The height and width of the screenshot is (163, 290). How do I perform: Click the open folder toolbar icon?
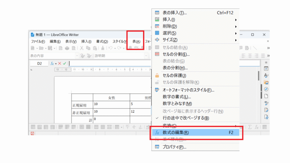click(41, 48)
